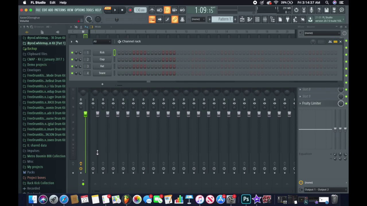Screen dimensions: 367x206
Task: Click the undo history clock icon
Action: 296,10
